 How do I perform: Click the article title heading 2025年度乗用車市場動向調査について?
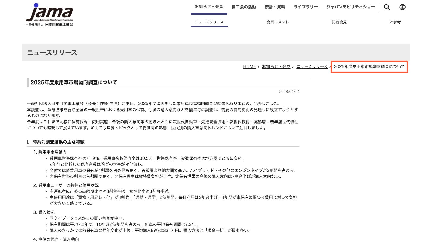[74, 82]
